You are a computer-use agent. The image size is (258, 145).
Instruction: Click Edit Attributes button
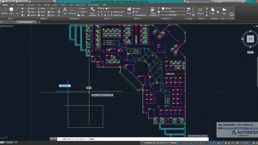(139, 15)
